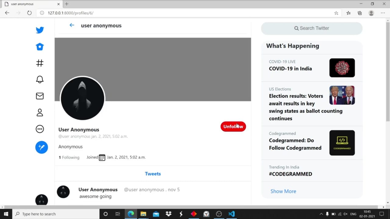Open a new browser tab

66,4
